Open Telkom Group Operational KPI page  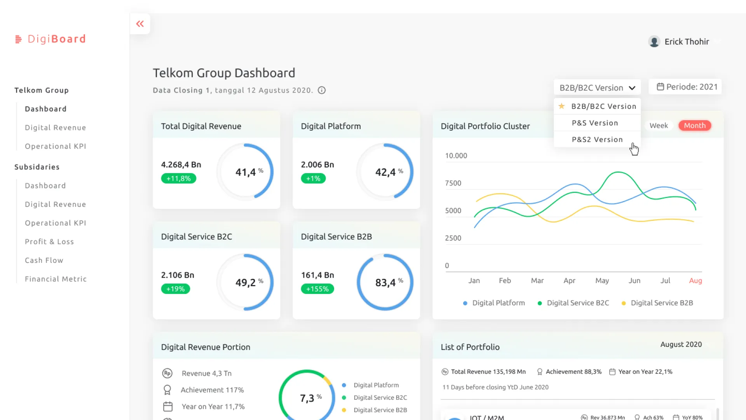click(55, 146)
